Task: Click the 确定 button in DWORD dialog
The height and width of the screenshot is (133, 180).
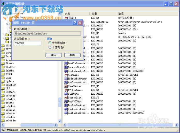Action: click(54, 55)
